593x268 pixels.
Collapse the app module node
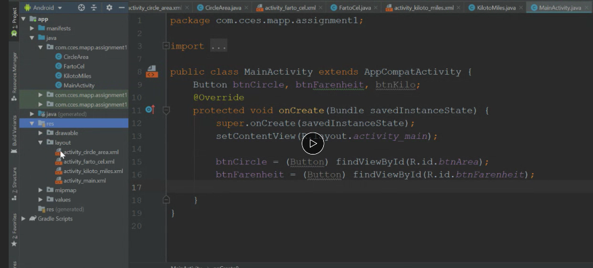pos(23,19)
